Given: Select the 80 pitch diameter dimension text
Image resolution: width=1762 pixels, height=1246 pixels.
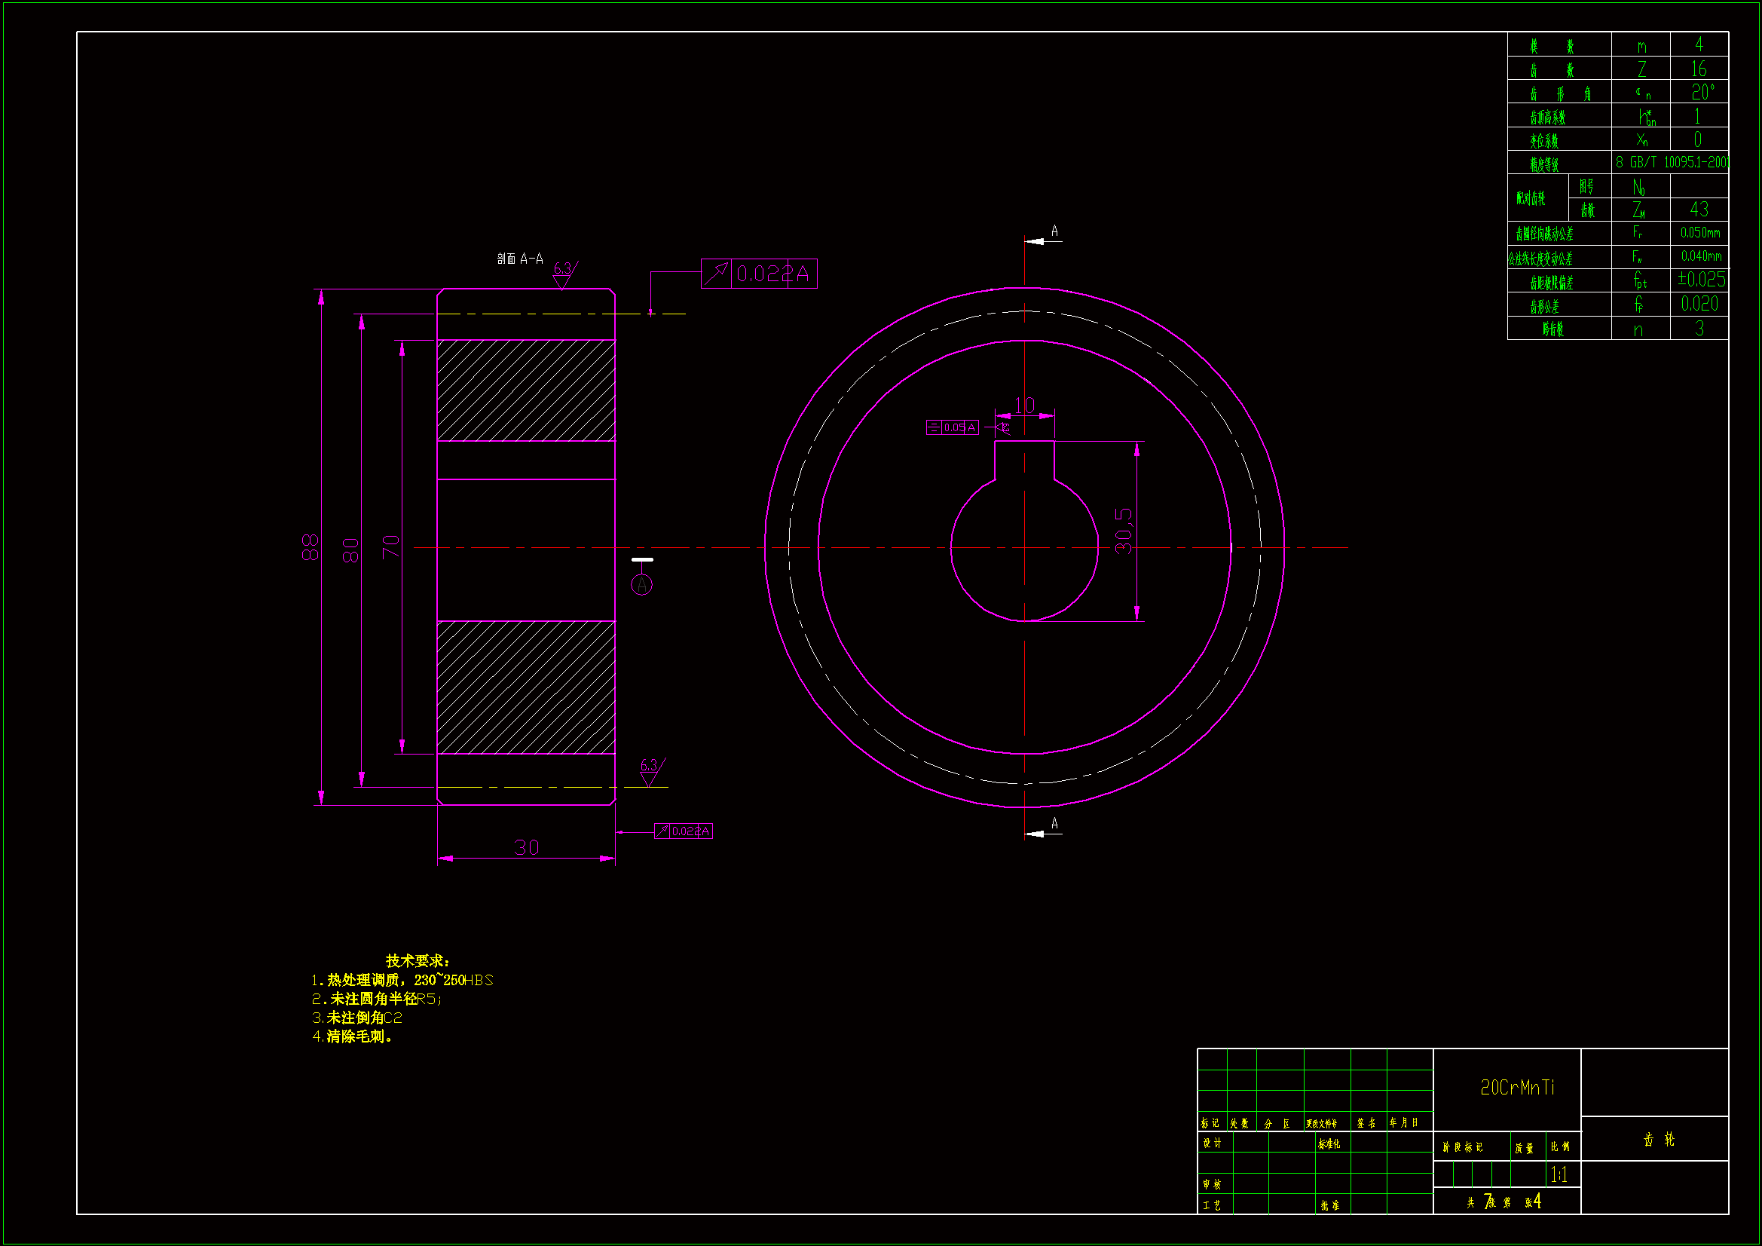Looking at the screenshot, I should click(350, 550).
